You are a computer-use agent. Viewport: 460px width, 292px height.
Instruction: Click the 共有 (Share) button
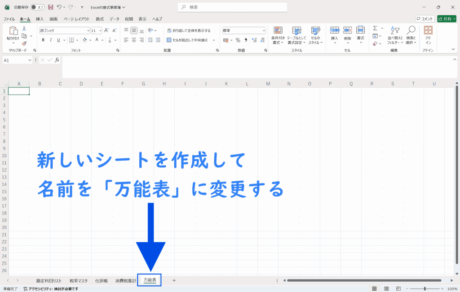(447, 19)
